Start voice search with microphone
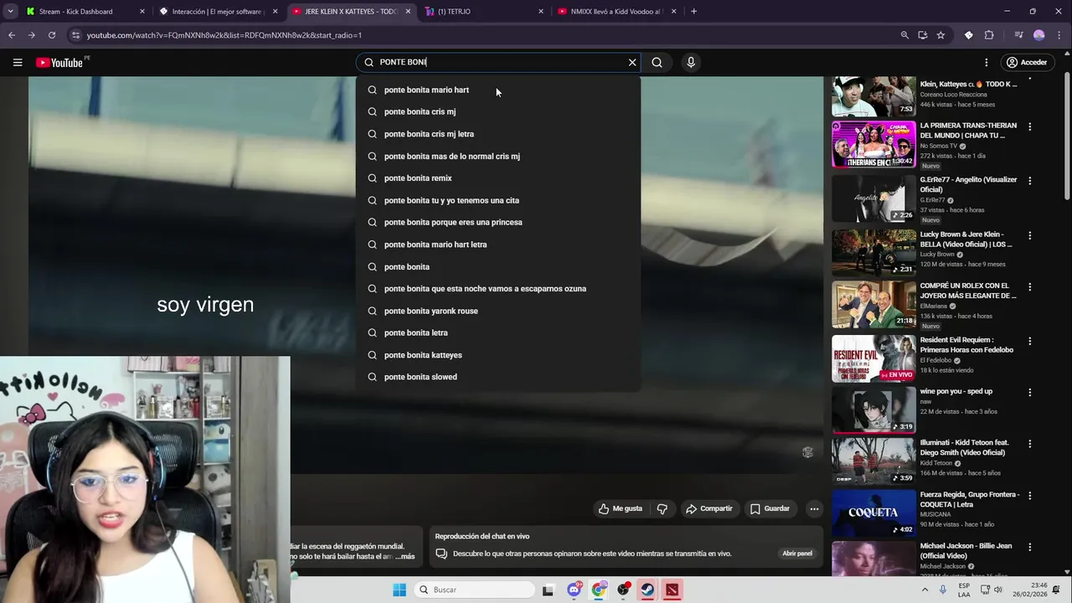Screen dimensions: 1072x603 click(691, 62)
